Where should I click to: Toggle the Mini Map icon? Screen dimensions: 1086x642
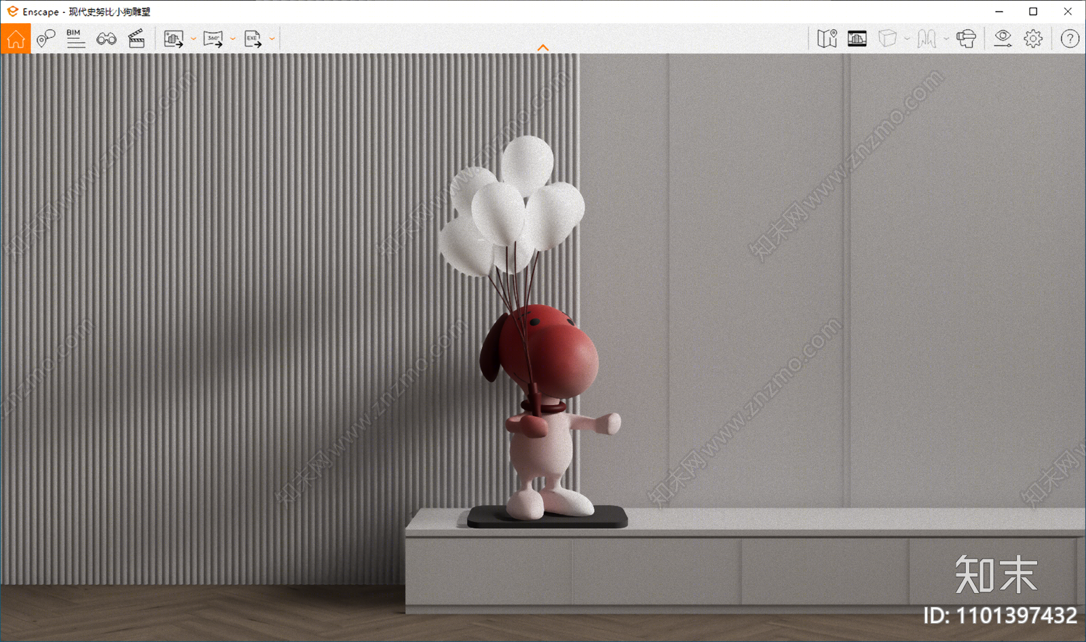pyautogui.click(x=827, y=39)
